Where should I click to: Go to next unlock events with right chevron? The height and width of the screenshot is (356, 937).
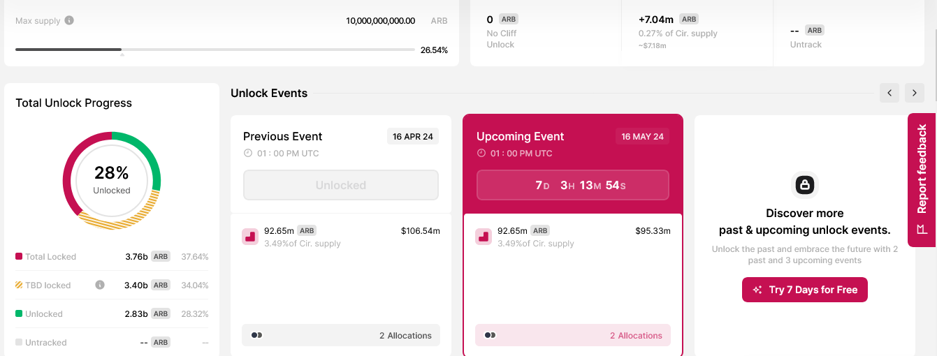point(915,93)
